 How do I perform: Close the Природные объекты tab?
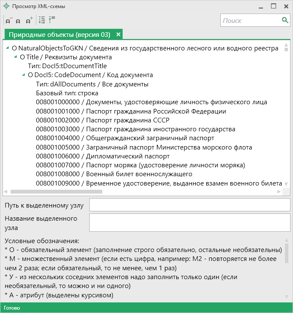coord(118,34)
